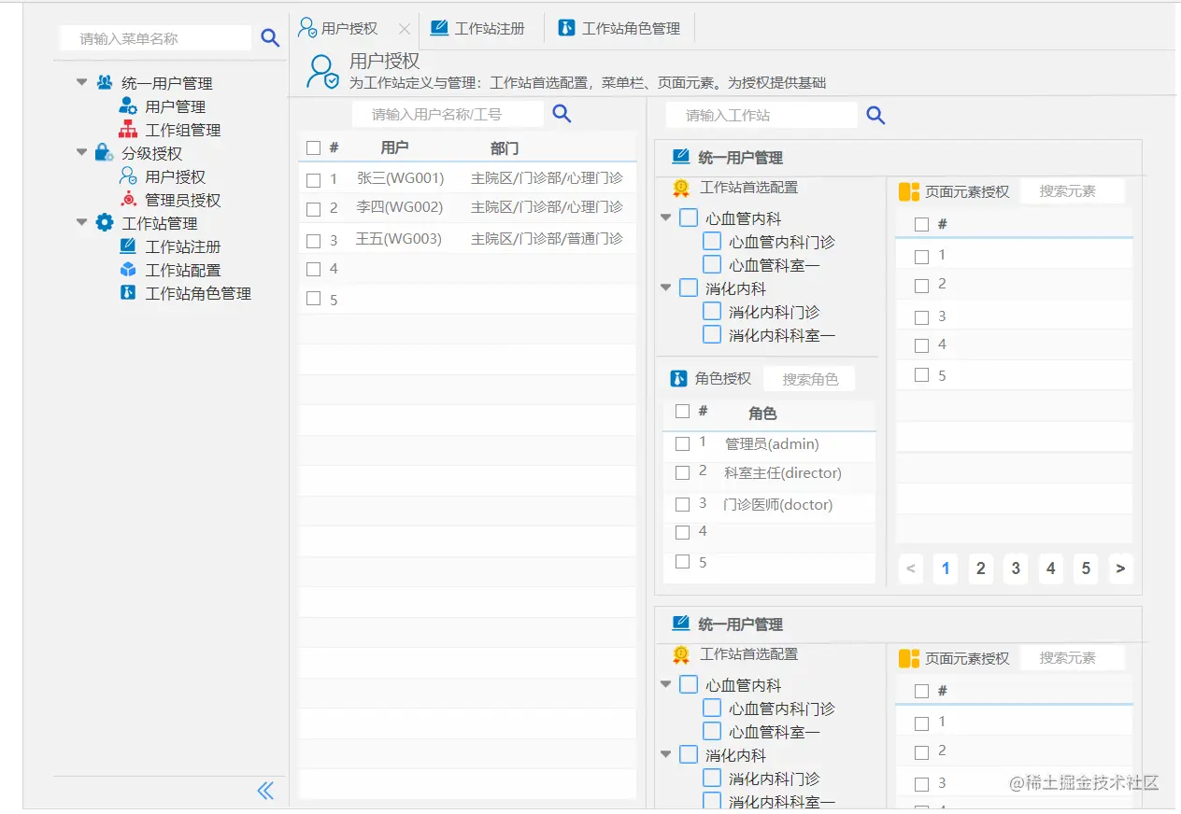
Task: Focus first panel 搜索元素 search field
Action: (1073, 190)
